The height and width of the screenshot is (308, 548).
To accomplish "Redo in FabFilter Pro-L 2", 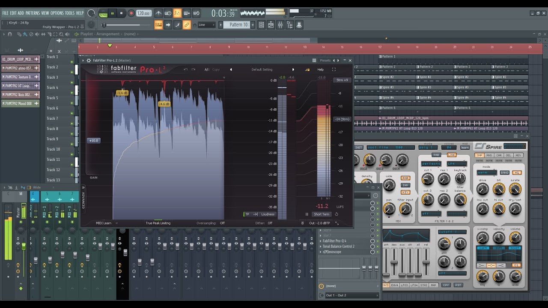I will click(x=193, y=69).
